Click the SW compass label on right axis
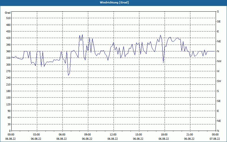This screenshot has width=227, height=142. [219, 81]
